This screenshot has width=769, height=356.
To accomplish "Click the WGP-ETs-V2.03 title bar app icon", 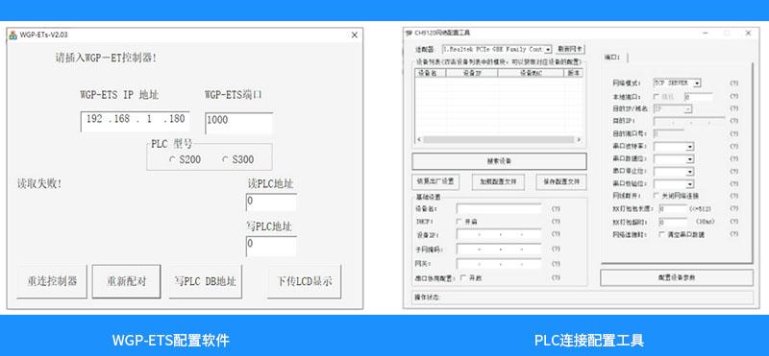I will [13, 36].
